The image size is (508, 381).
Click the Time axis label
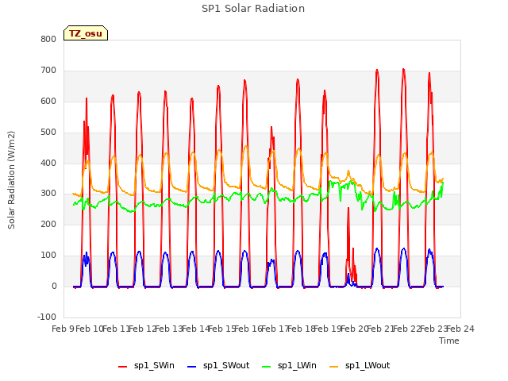point(449,341)
